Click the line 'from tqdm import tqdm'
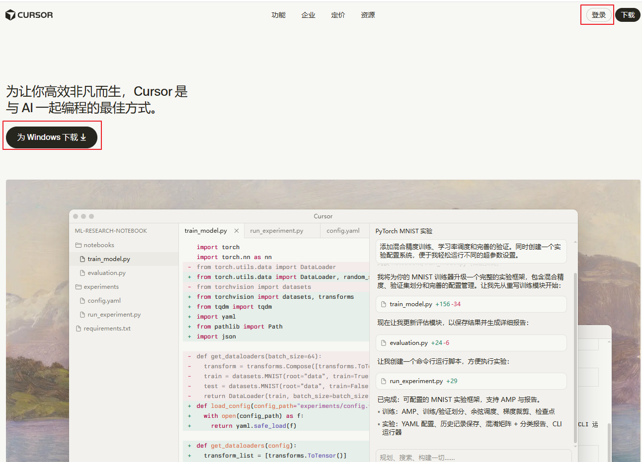Image resolution: width=642 pixels, height=462 pixels. (x=234, y=307)
